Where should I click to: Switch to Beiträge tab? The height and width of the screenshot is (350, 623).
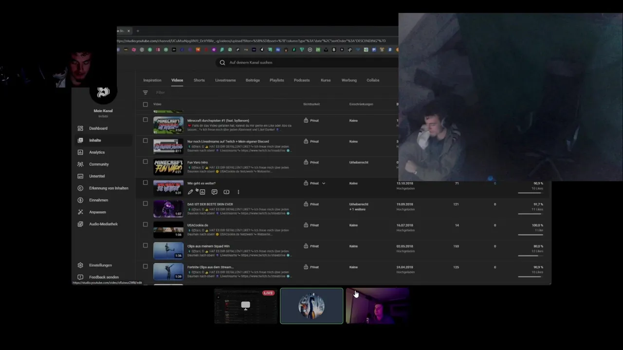(253, 80)
